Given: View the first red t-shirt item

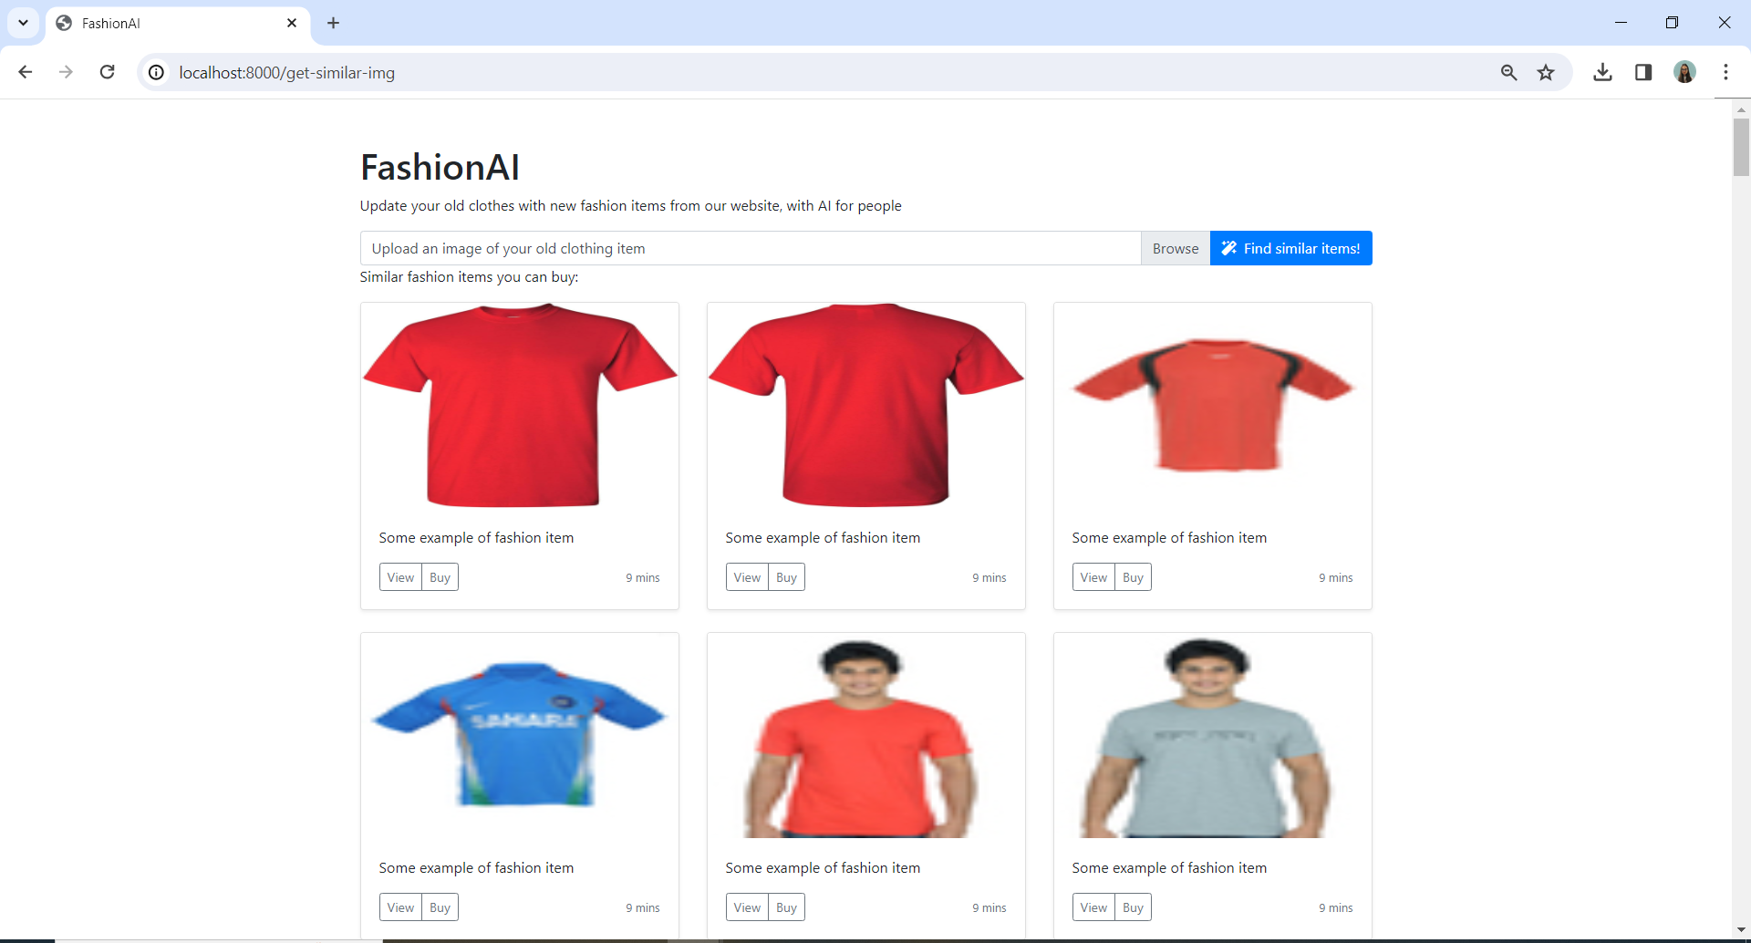Looking at the screenshot, I should 400,577.
